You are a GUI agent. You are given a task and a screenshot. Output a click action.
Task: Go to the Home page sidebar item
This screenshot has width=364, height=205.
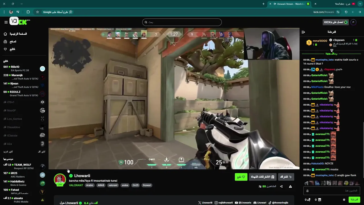click(15, 34)
